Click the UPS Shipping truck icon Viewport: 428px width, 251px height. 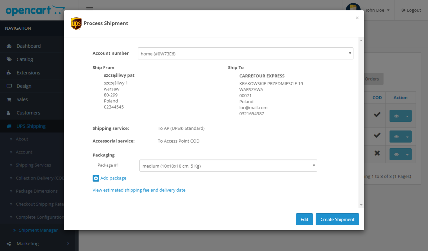tap(9, 126)
